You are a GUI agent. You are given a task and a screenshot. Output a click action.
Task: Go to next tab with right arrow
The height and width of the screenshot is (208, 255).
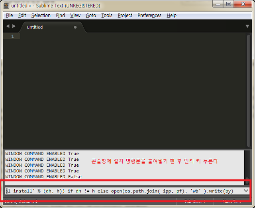(x=14, y=26)
